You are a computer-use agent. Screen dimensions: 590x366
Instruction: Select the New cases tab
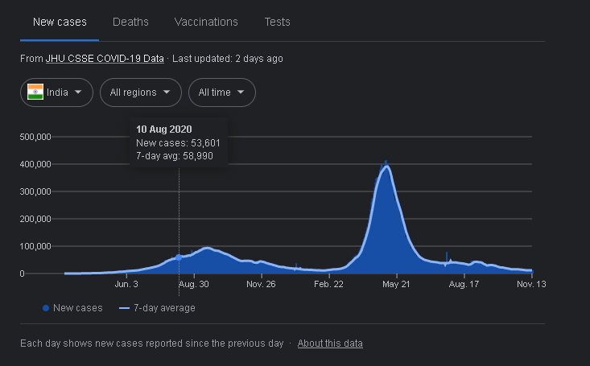point(60,22)
